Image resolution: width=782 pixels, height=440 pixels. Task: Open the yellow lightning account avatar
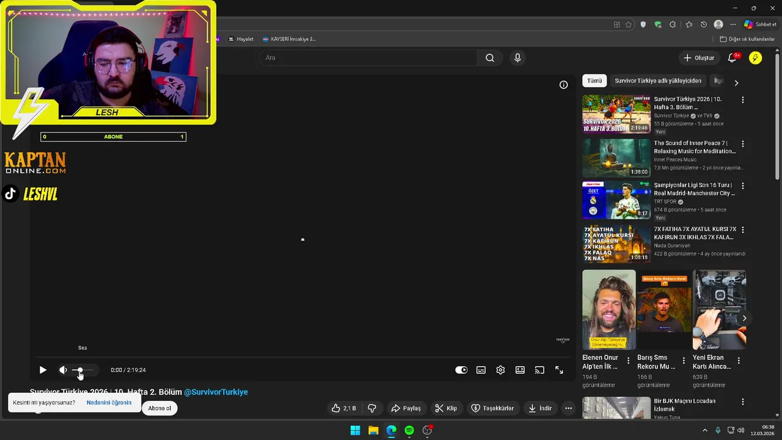pyautogui.click(x=756, y=58)
